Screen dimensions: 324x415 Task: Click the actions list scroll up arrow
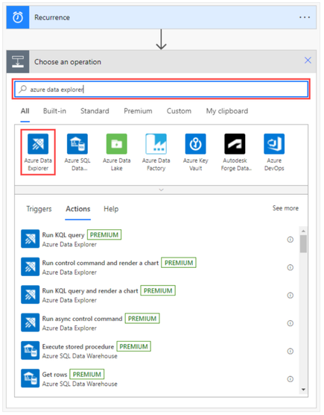click(303, 231)
